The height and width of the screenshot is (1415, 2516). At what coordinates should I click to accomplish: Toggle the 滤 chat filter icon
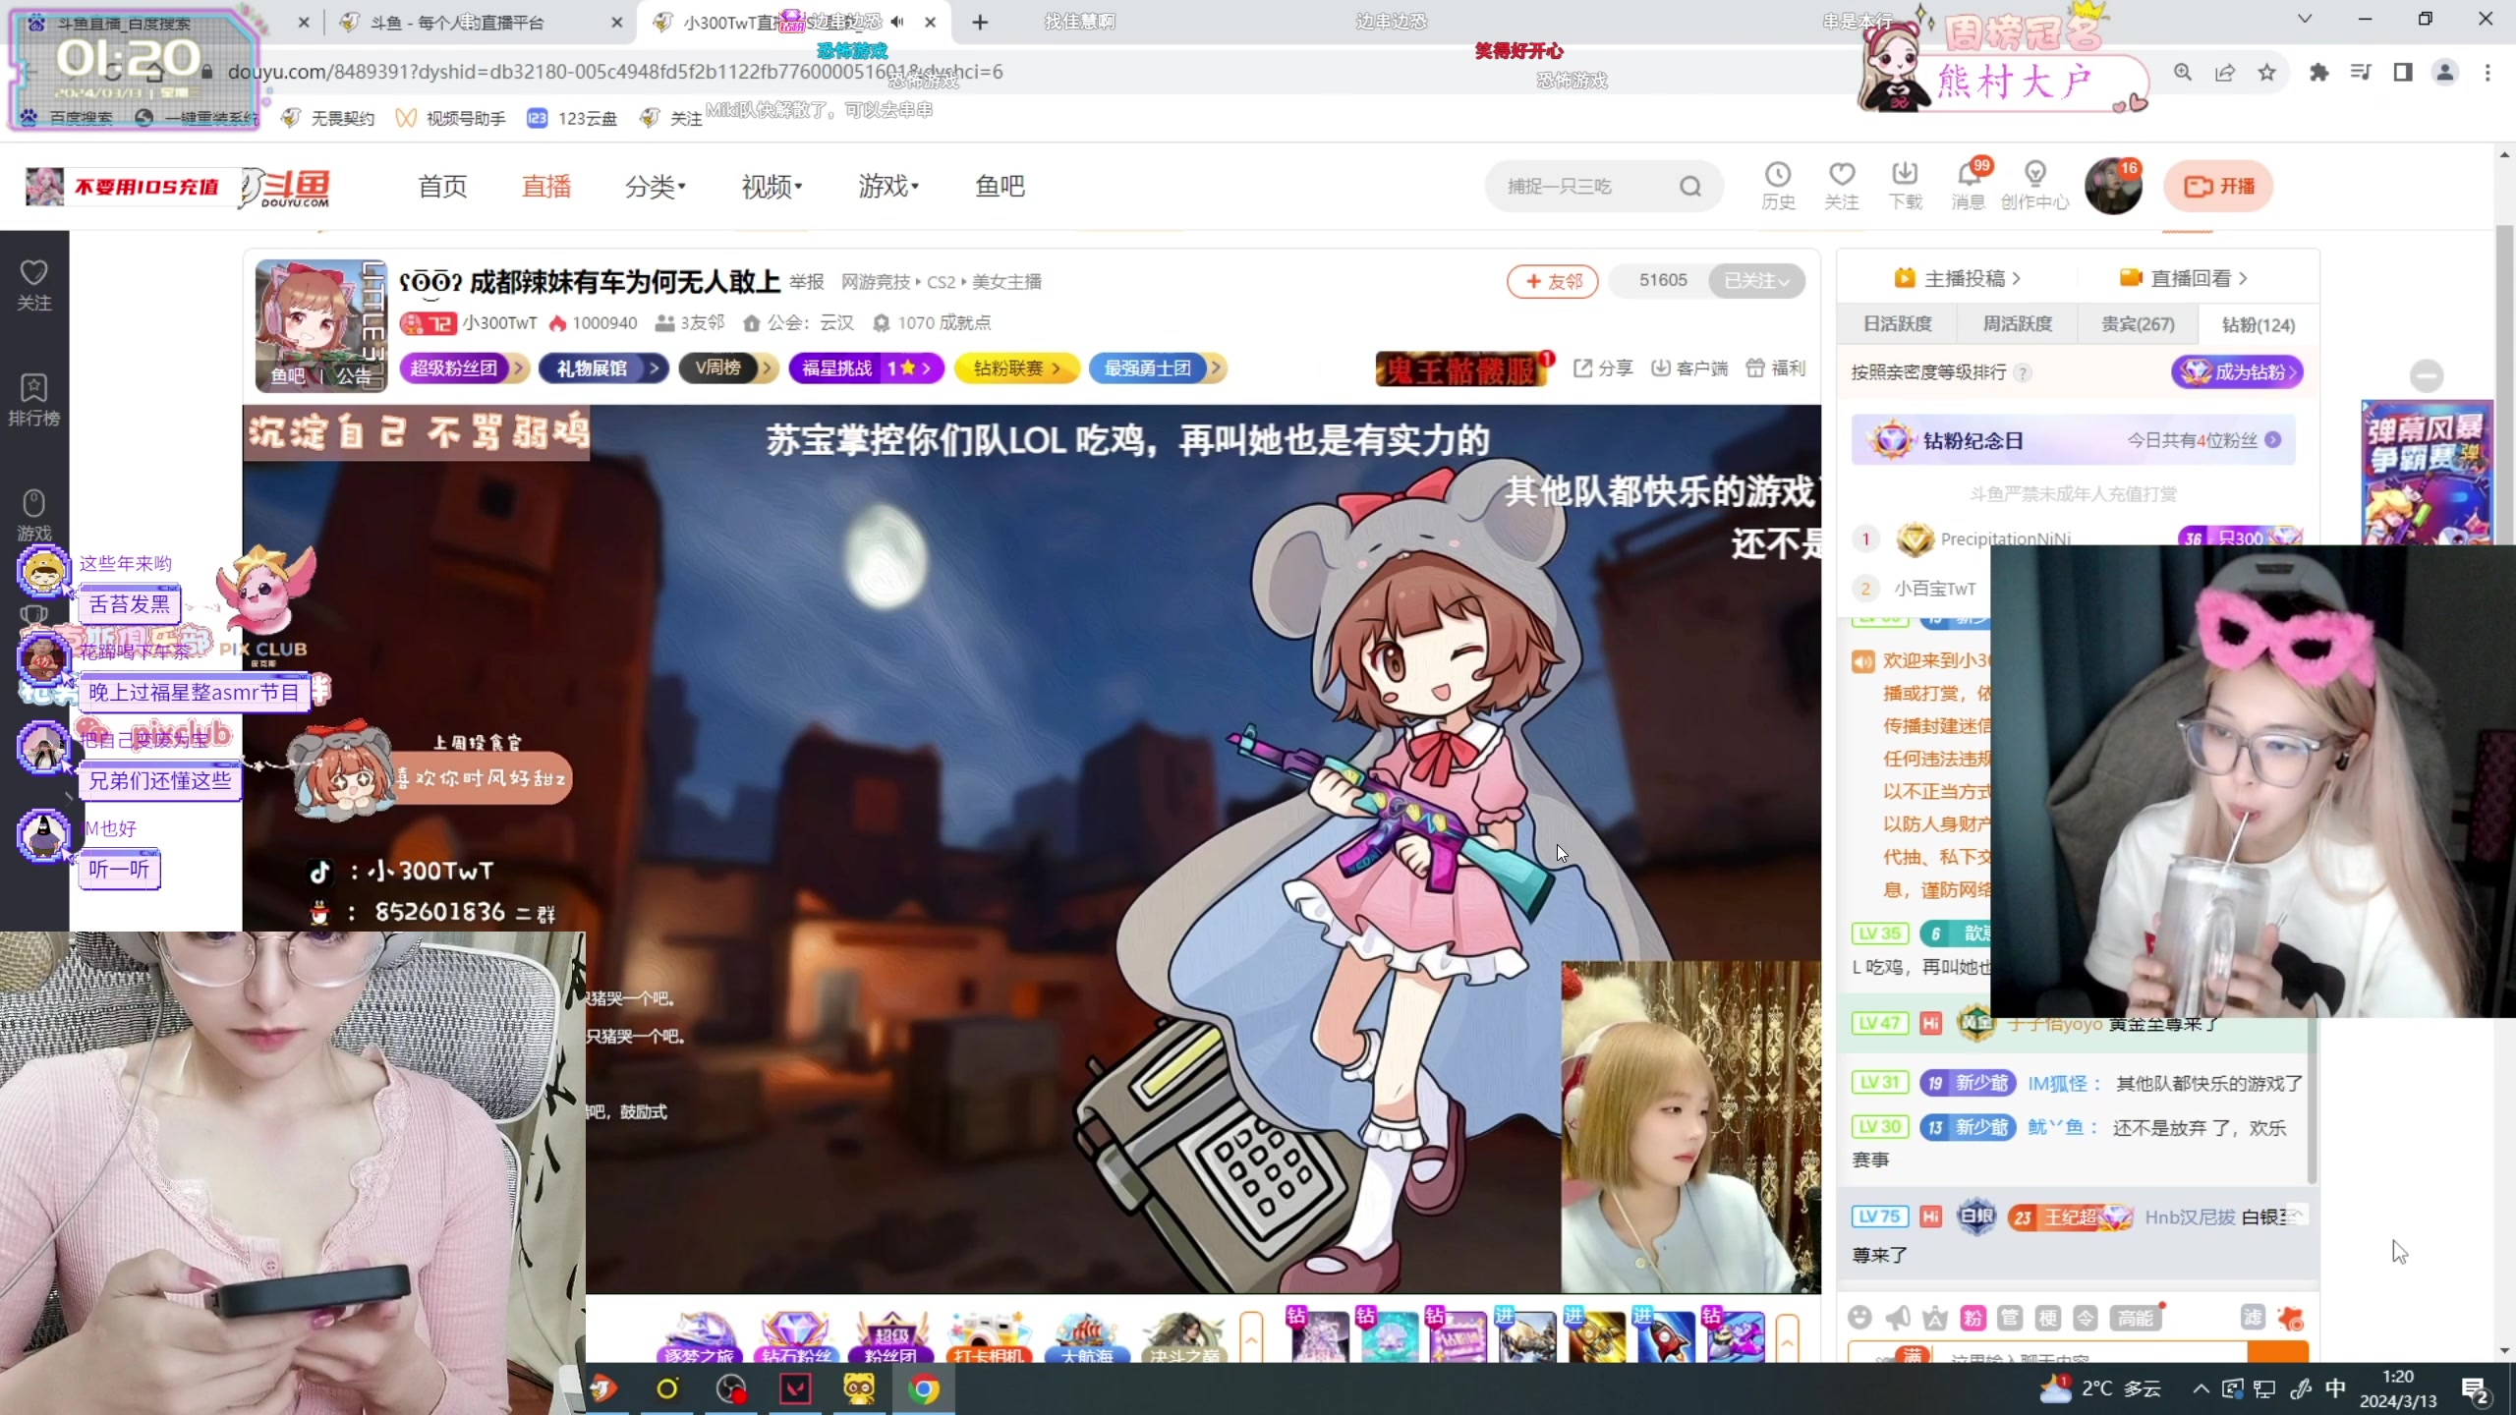(x=2253, y=1318)
